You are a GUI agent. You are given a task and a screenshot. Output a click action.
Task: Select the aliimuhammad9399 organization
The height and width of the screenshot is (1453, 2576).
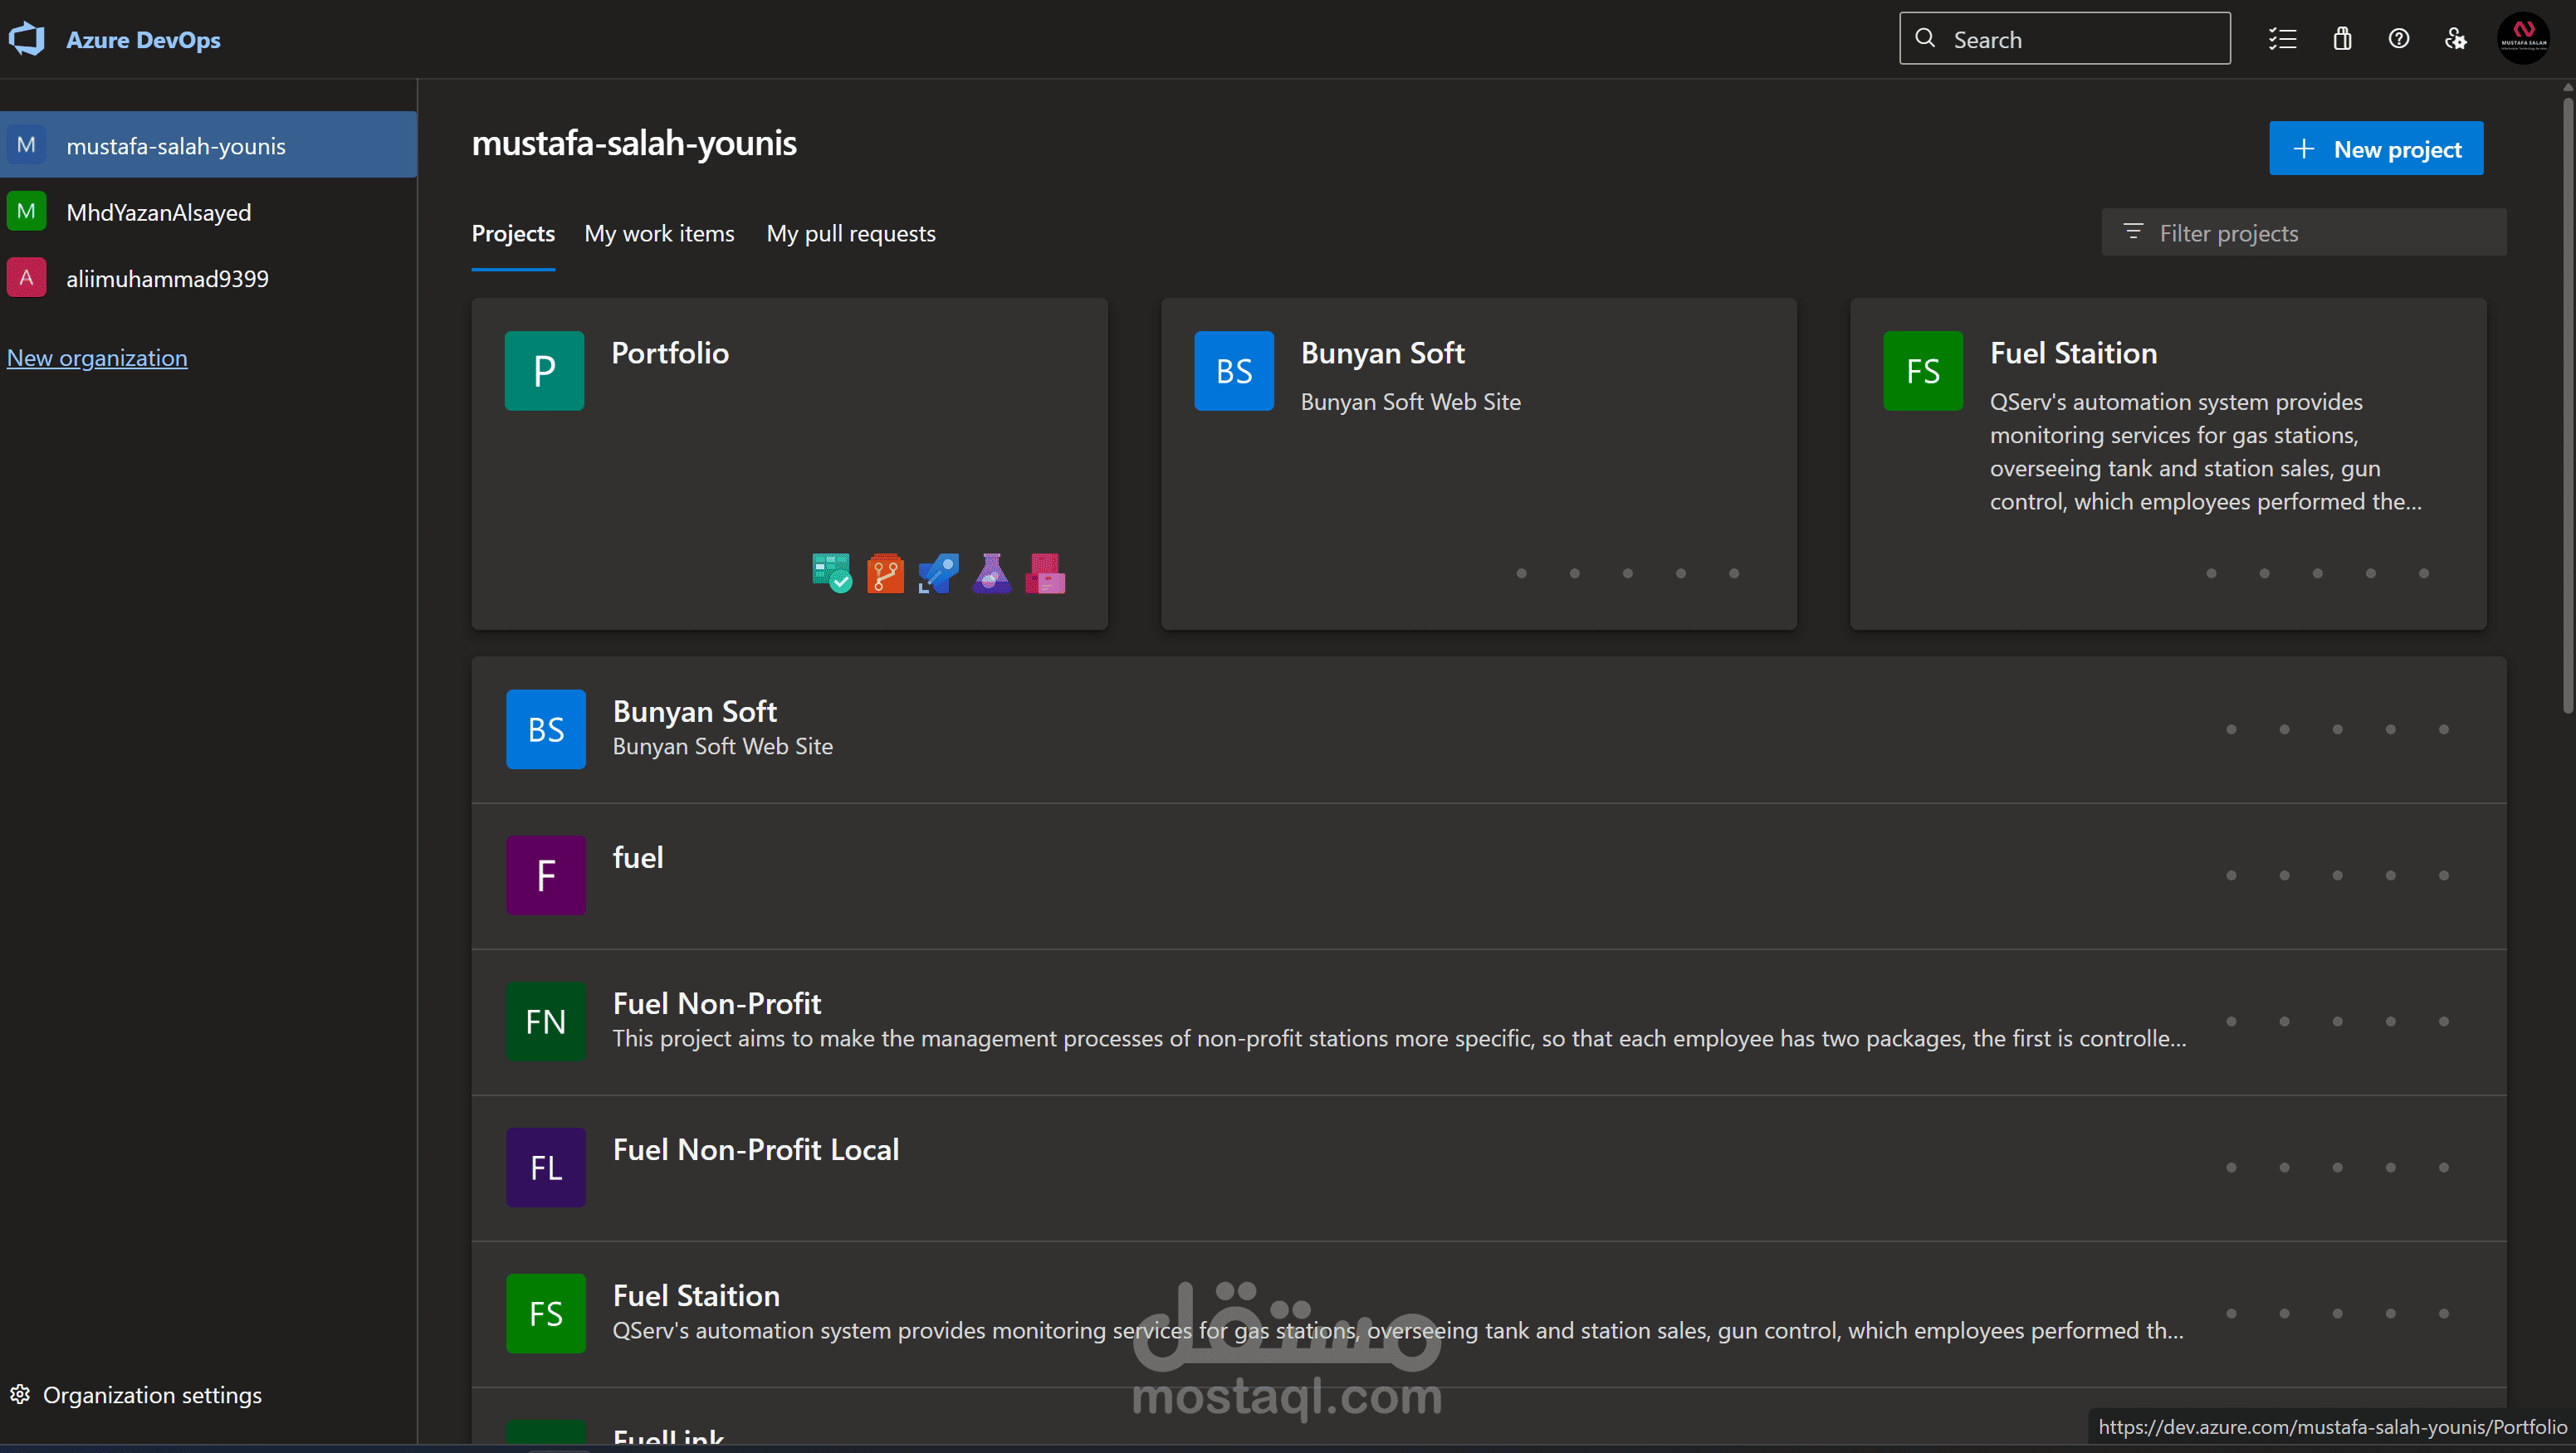[208, 278]
